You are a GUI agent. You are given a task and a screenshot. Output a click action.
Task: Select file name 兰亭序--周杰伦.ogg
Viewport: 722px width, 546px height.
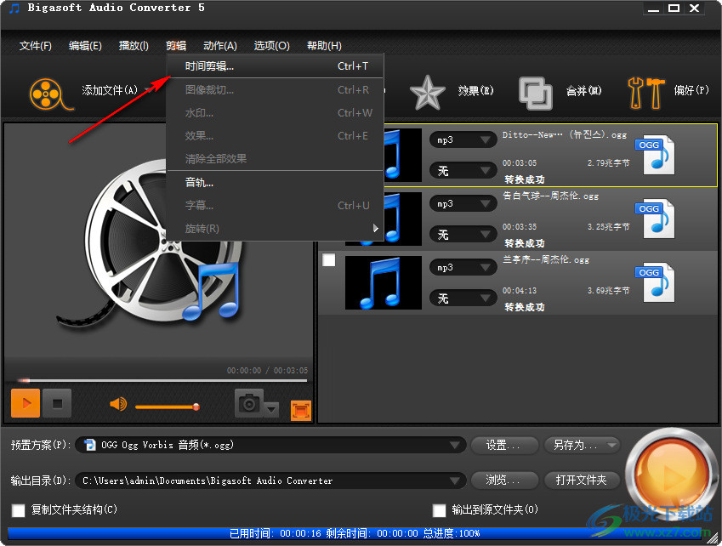pos(546,260)
